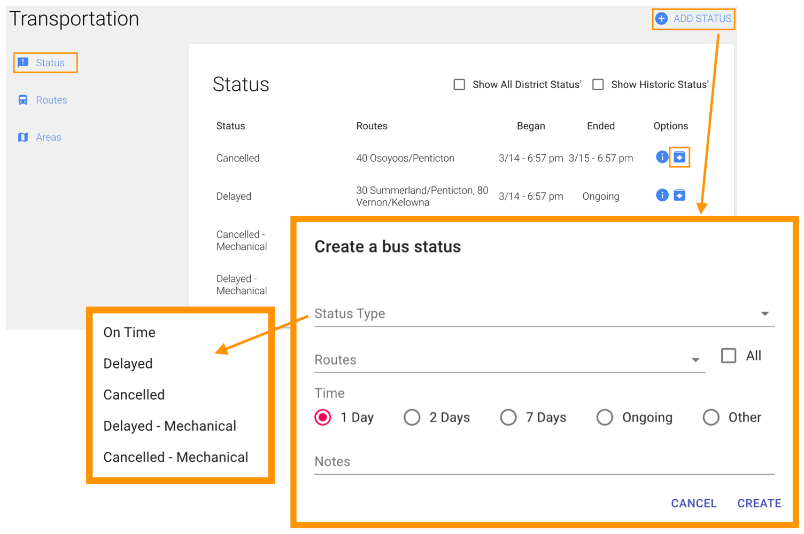
Task: Choose Cancelled from status type list
Action: pos(134,395)
